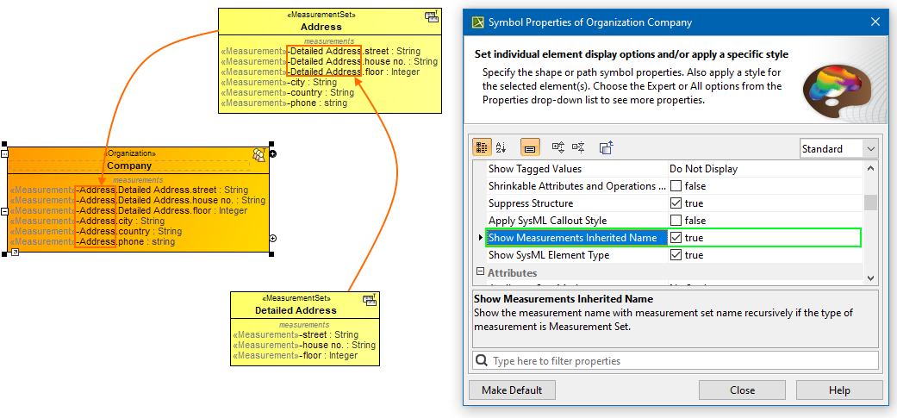The image size is (897, 418).
Task: Click the Organization icon on Company block
Action: click(x=259, y=154)
